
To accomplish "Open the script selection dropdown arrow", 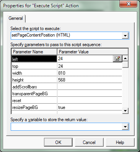I will pos(125,35).
